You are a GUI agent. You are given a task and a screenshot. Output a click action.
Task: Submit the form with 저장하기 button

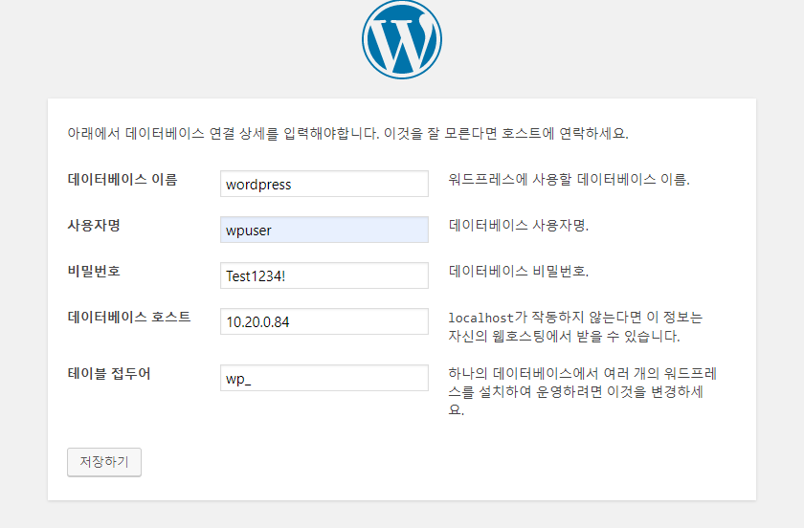(x=104, y=462)
